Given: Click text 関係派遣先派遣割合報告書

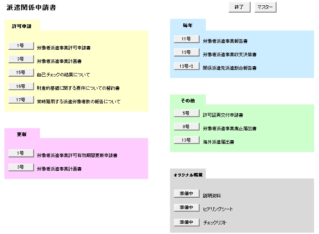Looking at the screenshot, I should [x=230, y=68].
